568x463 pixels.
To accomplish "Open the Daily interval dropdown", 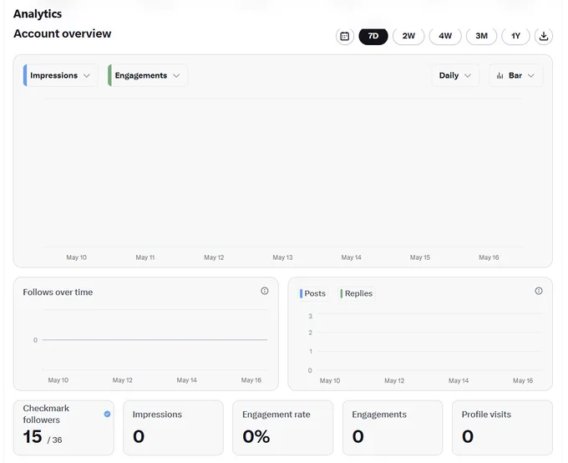I will point(455,75).
